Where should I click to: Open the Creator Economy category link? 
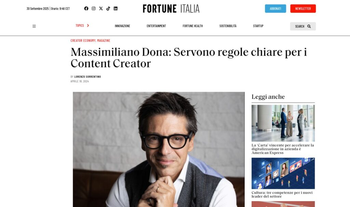click(83, 41)
